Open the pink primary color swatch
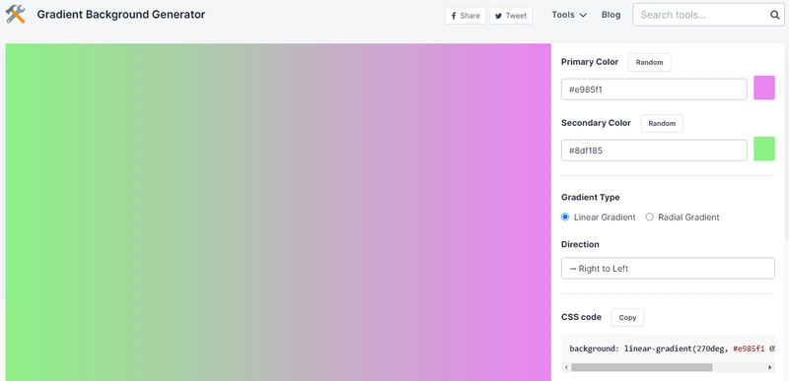 (x=763, y=88)
